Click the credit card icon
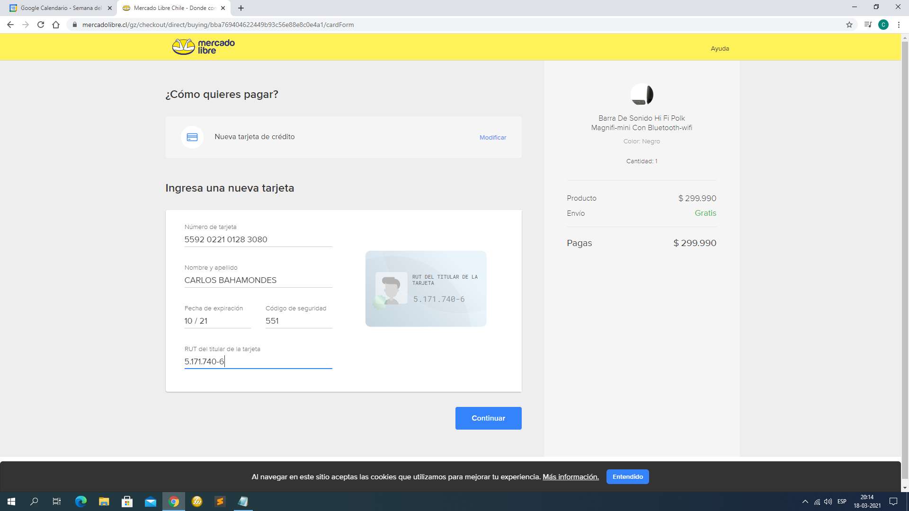This screenshot has width=909, height=511. [x=192, y=137]
